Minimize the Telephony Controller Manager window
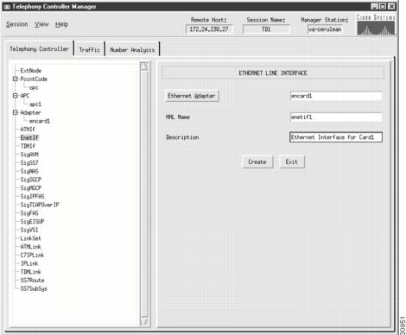Screen dimensions: 406x335 374,6
